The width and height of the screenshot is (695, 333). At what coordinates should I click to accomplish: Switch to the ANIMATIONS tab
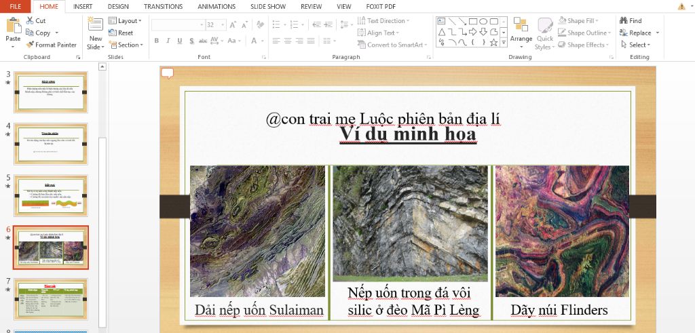[x=217, y=6]
